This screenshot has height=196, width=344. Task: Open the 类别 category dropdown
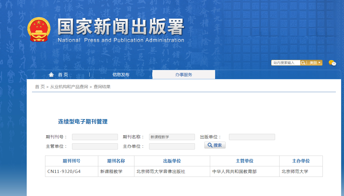click(315, 63)
